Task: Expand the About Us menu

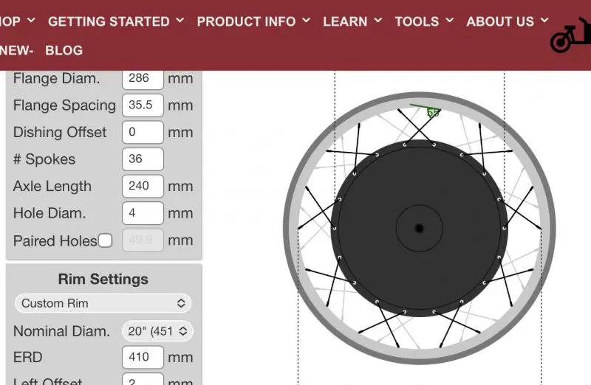Action: [x=508, y=21]
